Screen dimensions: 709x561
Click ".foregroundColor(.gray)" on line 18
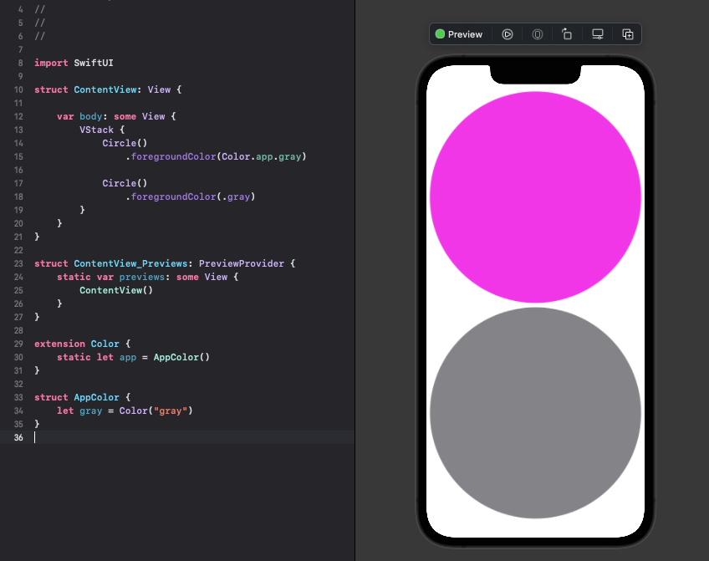tap(191, 196)
